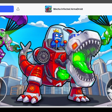Click the orange light on the rear leg
The width and height of the screenshot is (112, 112).
pos(32,88)
